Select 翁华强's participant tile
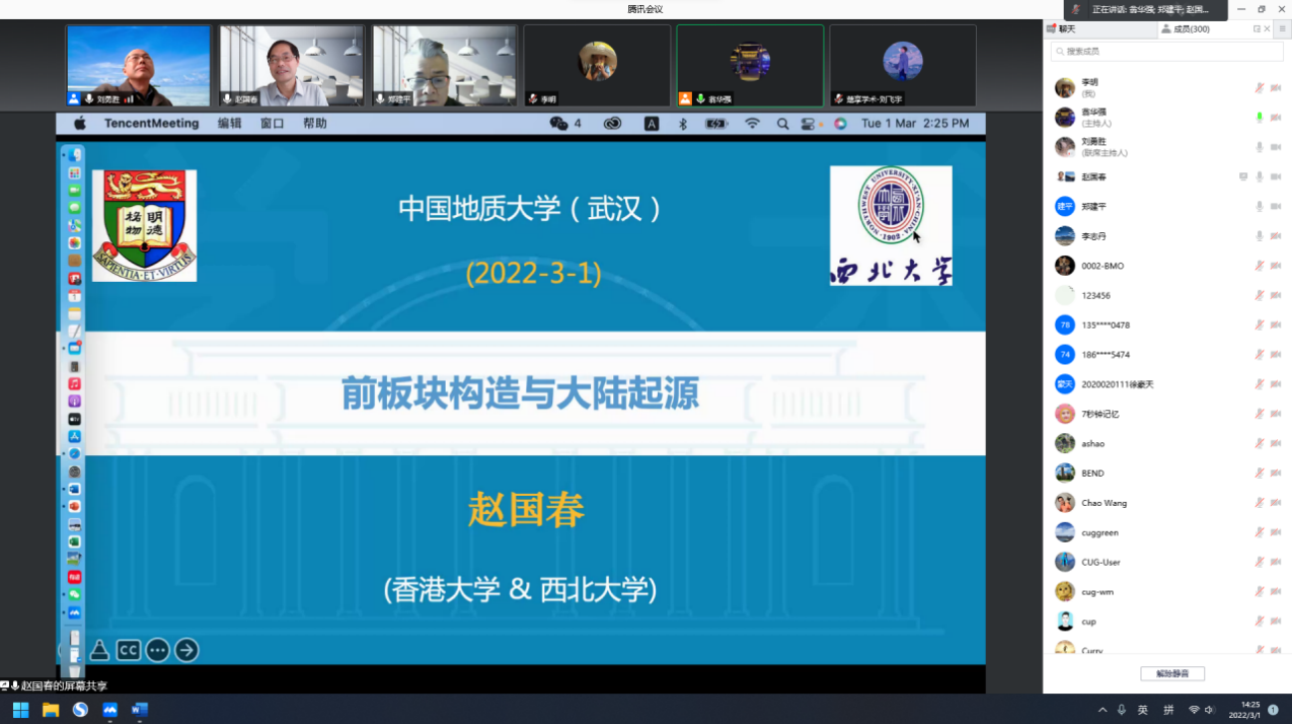1295x724 pixels. pyautogui.click(x=750, y=66)
